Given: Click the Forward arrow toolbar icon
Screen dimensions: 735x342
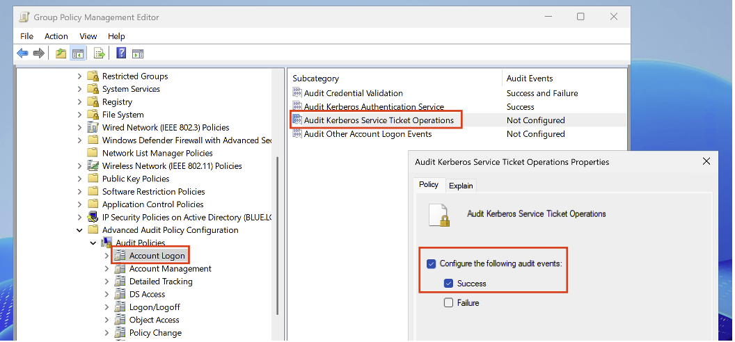Looking at the screenshot, I should click(39, 54).
